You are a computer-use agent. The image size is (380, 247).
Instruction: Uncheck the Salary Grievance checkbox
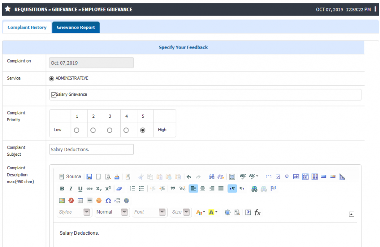54,95
